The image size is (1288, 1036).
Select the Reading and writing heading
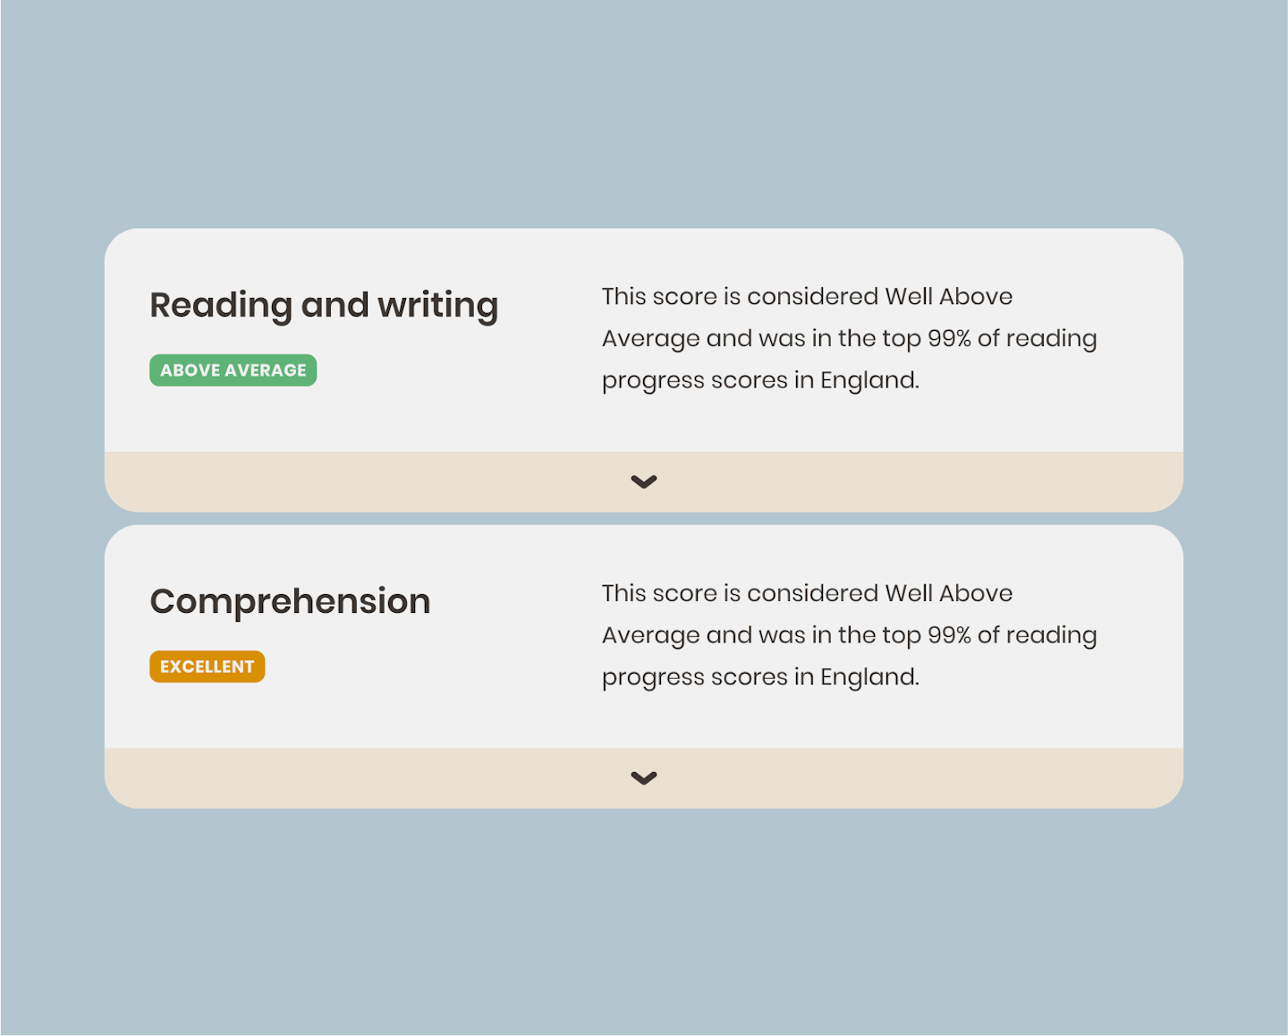pos(323,305)
